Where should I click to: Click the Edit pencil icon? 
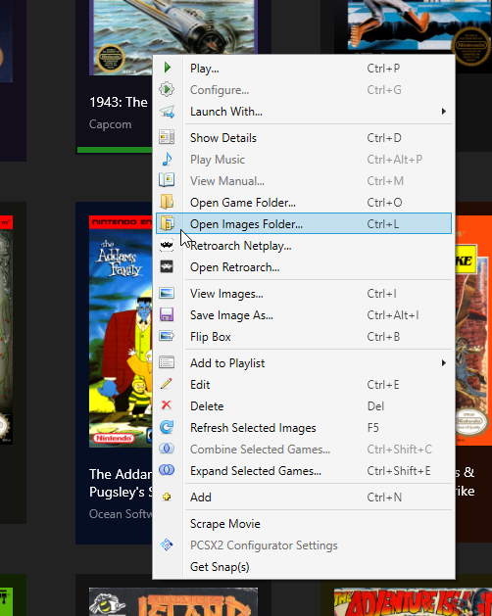(x=167, y=384)
